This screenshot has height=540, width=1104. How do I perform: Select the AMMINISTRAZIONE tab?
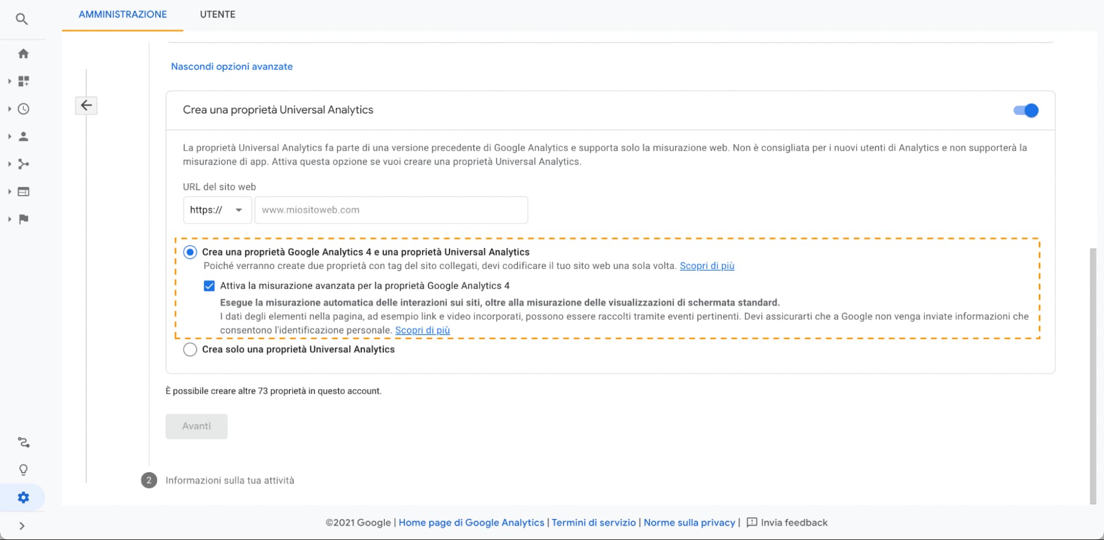[x=123, y=14]
